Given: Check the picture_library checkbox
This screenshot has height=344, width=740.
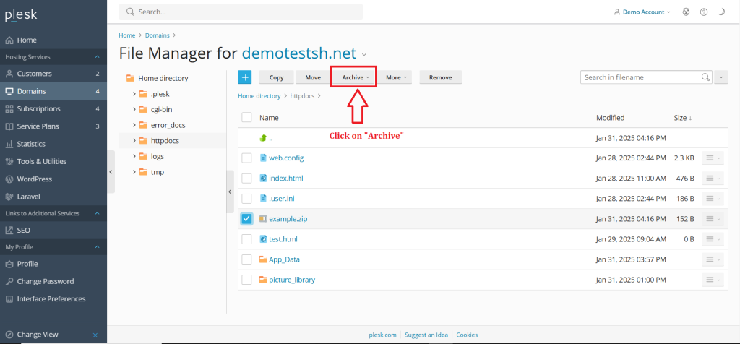Looking at the screenshot, I should (246, 280).
